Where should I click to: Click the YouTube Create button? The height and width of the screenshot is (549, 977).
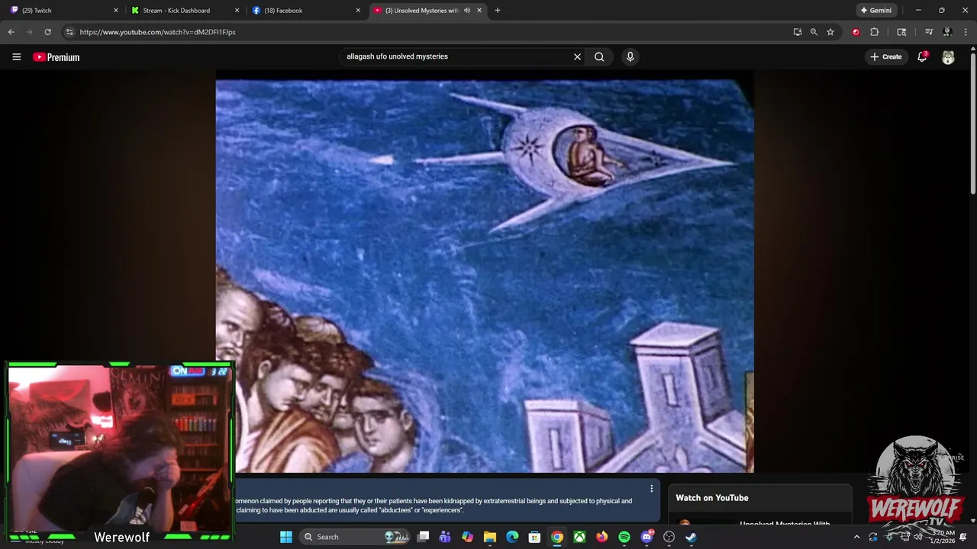(x=886, y=56)
